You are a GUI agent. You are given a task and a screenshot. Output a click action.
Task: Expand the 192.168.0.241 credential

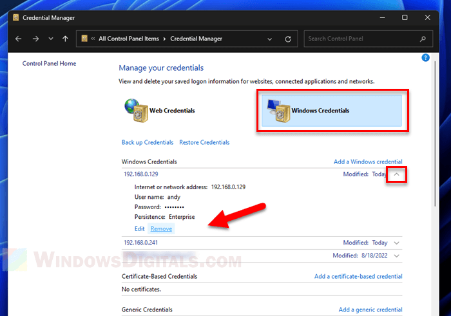pos(396,243)
